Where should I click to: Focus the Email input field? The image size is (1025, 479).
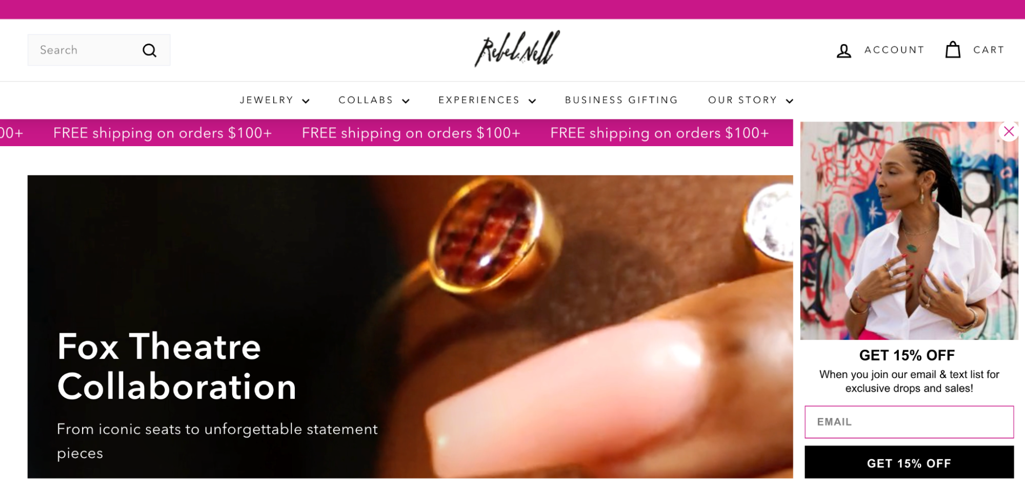[x=909, y=422]
